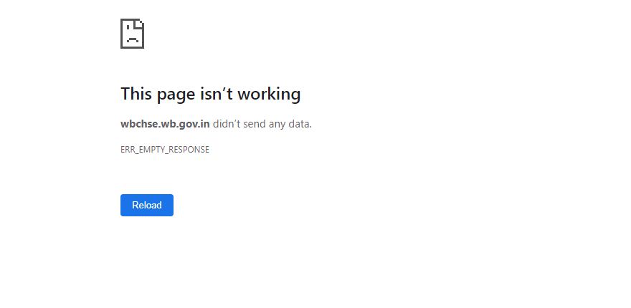Screen dimensions: 631x308
Task: Click "ERR" at the start of the error code
Action: click(x=126, y=150)
